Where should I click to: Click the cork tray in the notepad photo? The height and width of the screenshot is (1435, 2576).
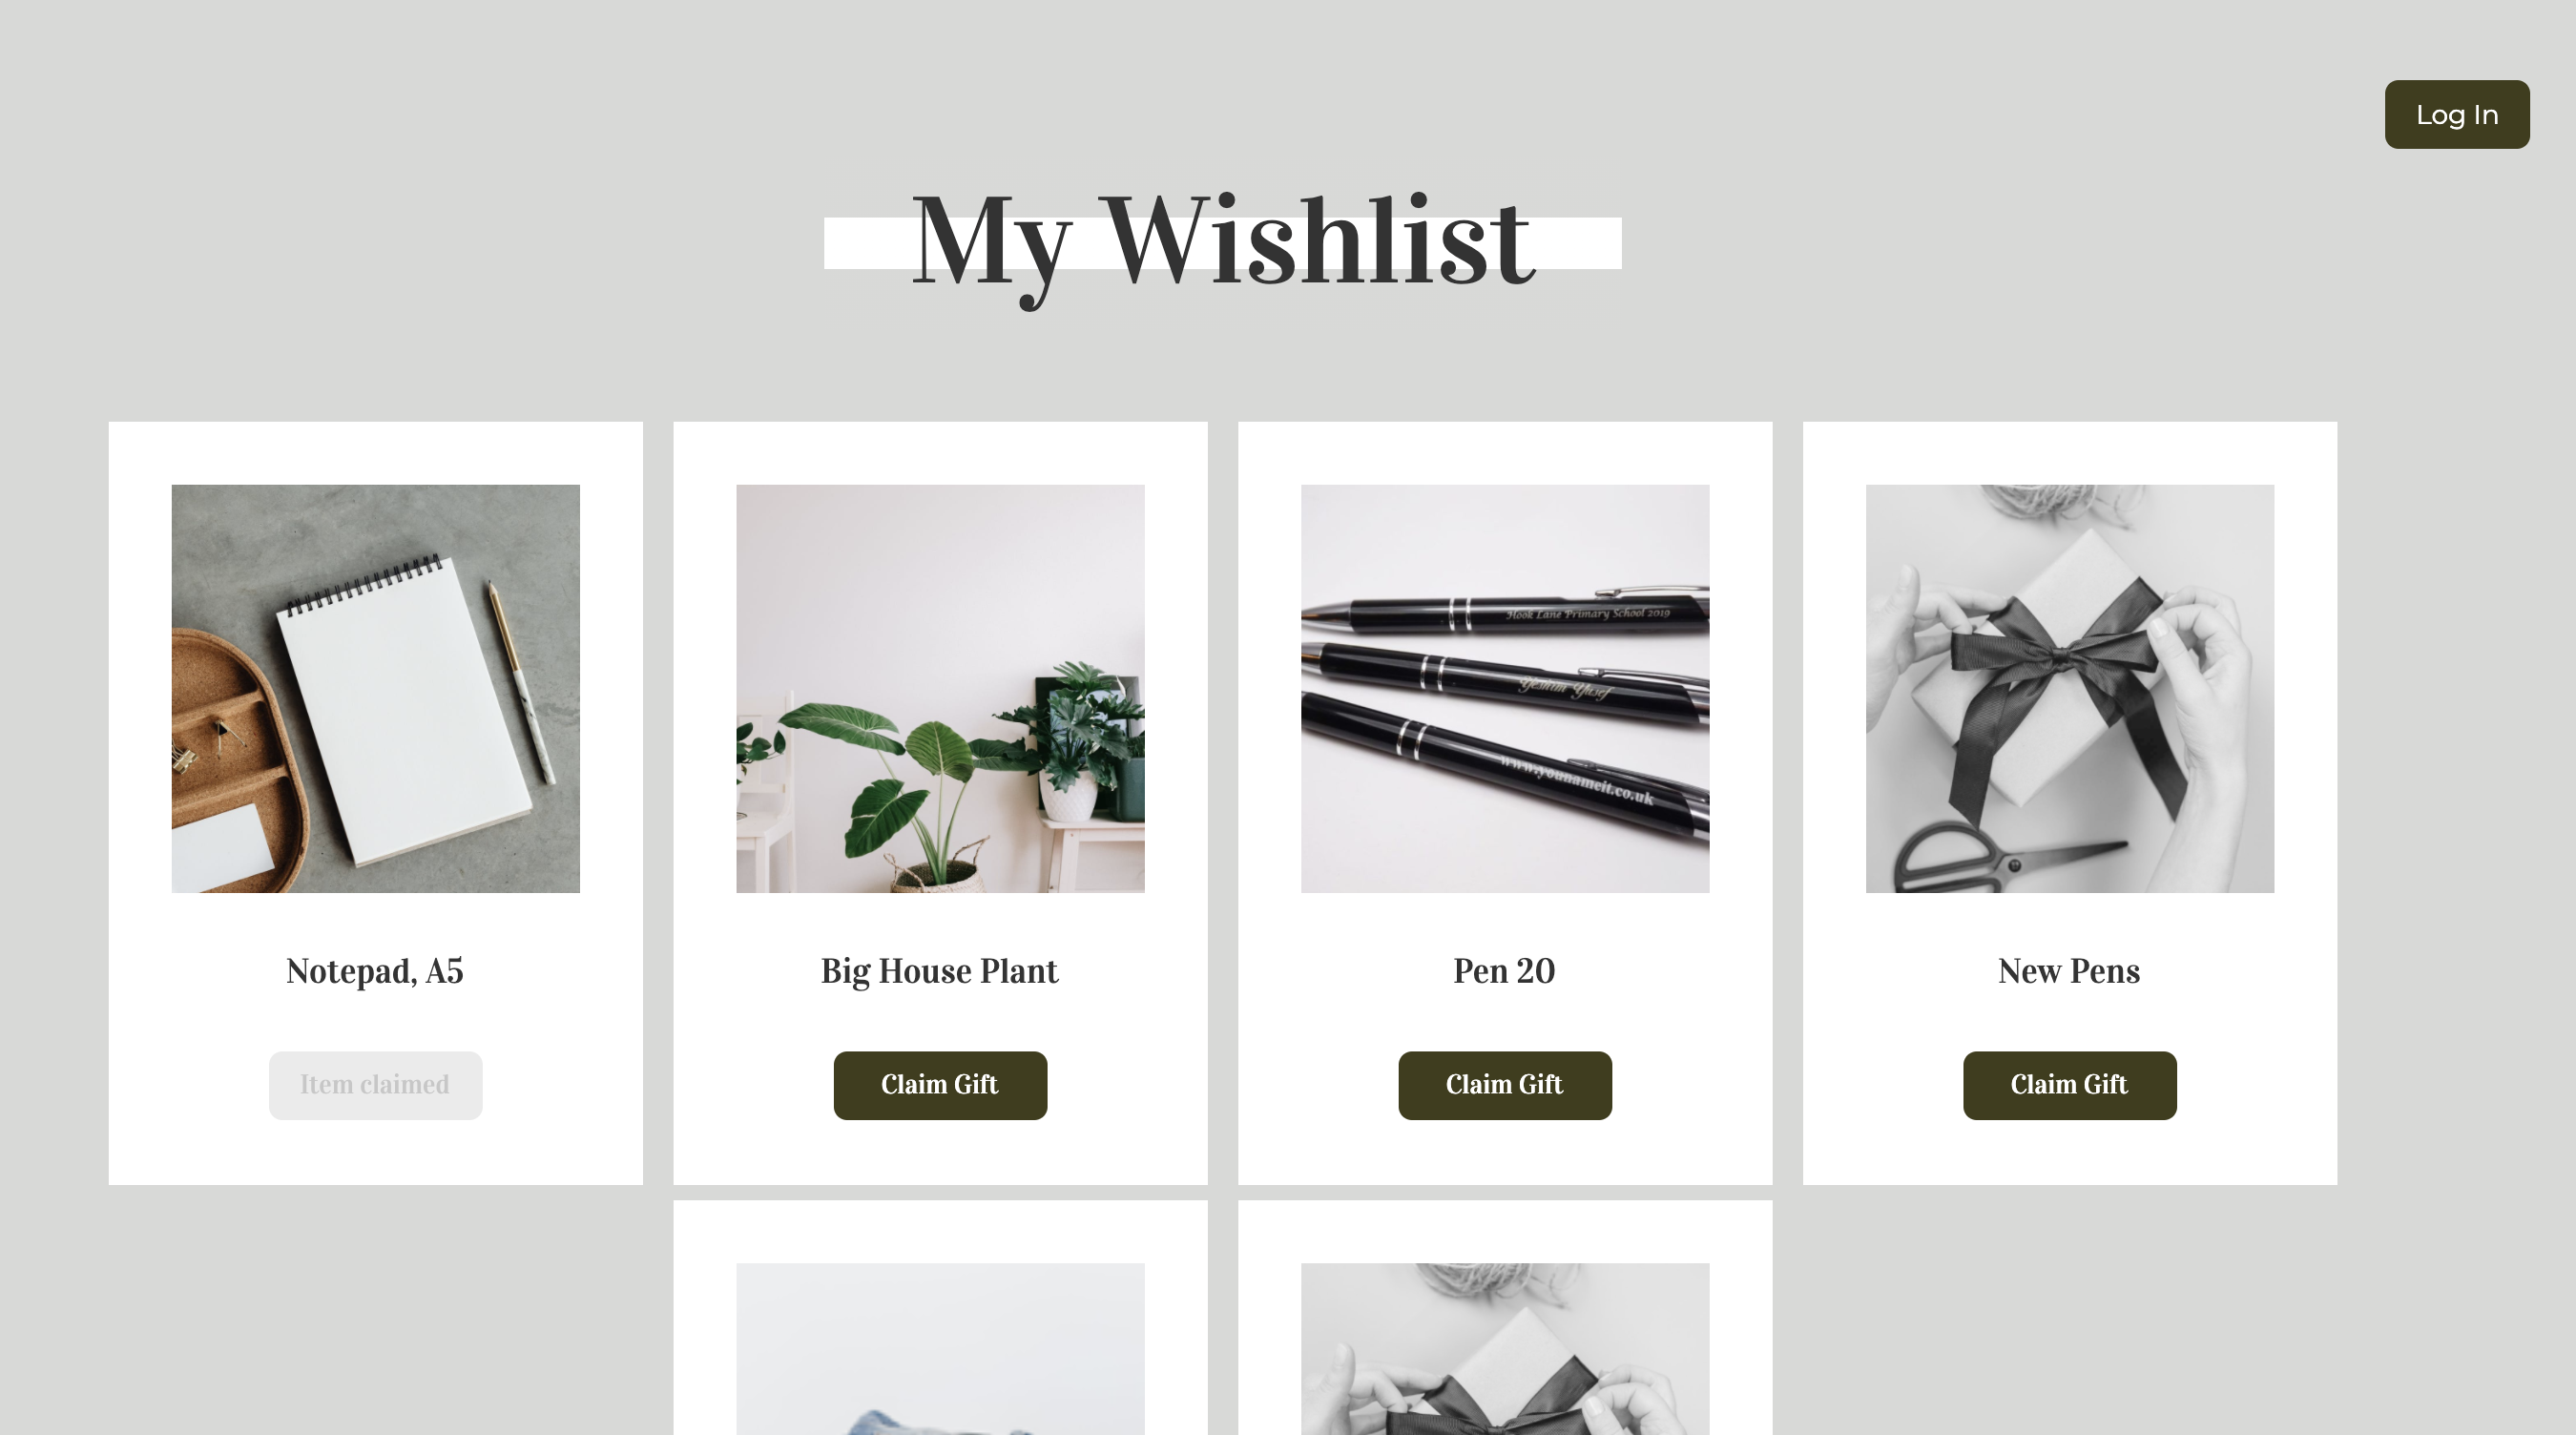click(x=236, y=760)
